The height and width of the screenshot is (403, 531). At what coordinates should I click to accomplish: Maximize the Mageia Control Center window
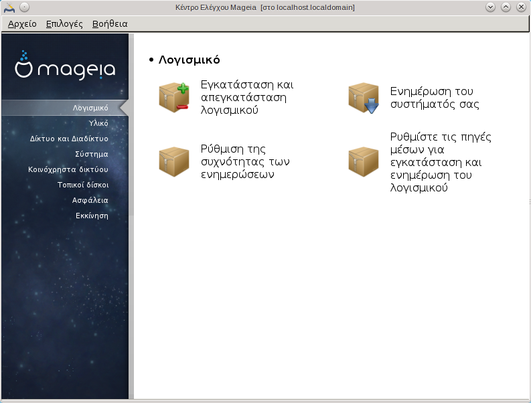click(x=506, y=7)
